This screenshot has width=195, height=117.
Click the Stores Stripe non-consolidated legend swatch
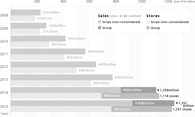coord(148,22)
